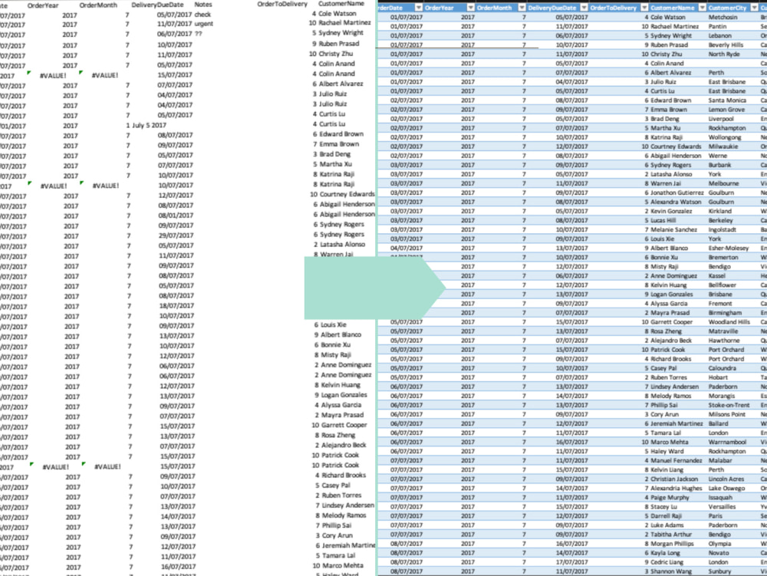Select the Esher-Molesey city cell
This screenshot has width=767, height=576.
pyautogui.click(x=729, y=249)
